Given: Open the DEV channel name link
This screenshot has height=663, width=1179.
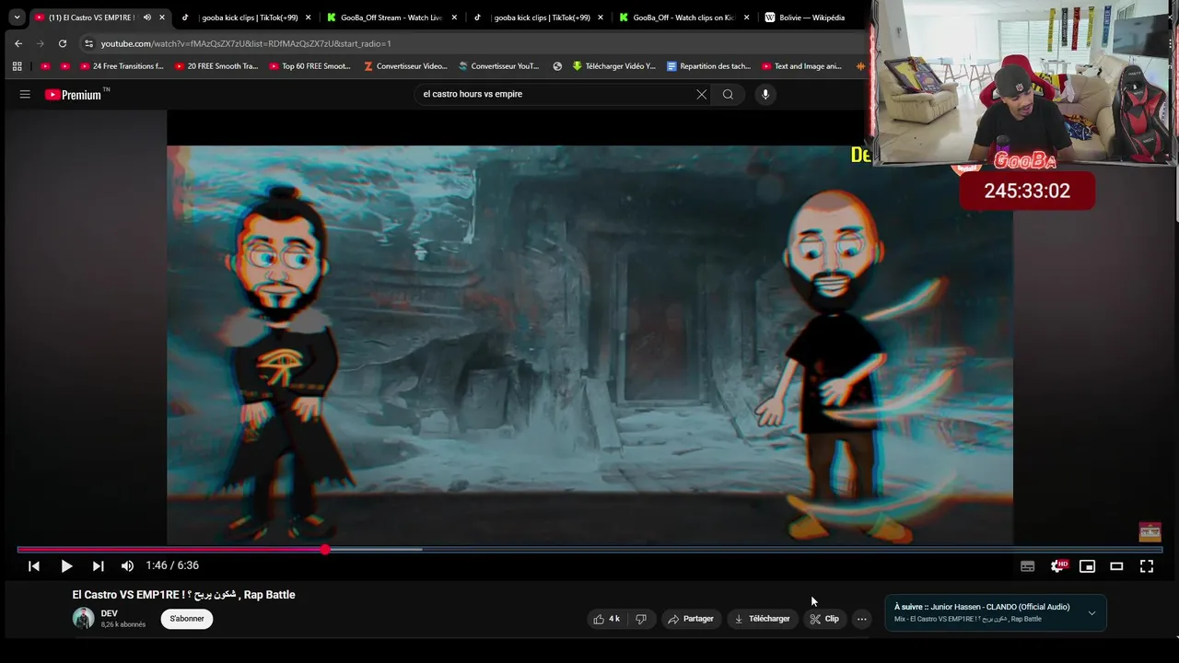Looking at the screenshot, I should 110,613.
